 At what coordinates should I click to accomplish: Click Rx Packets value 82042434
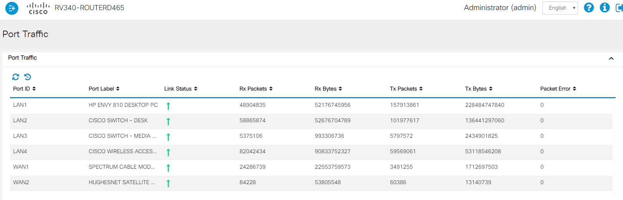[x=252, y=151]
